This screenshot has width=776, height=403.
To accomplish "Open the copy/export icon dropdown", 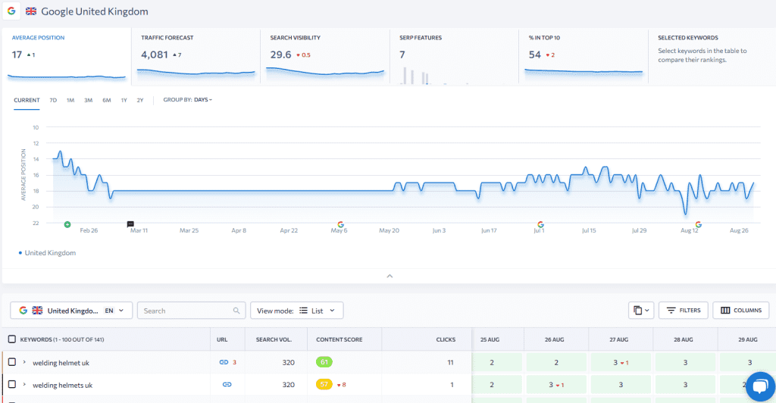I will coord(641,311).
